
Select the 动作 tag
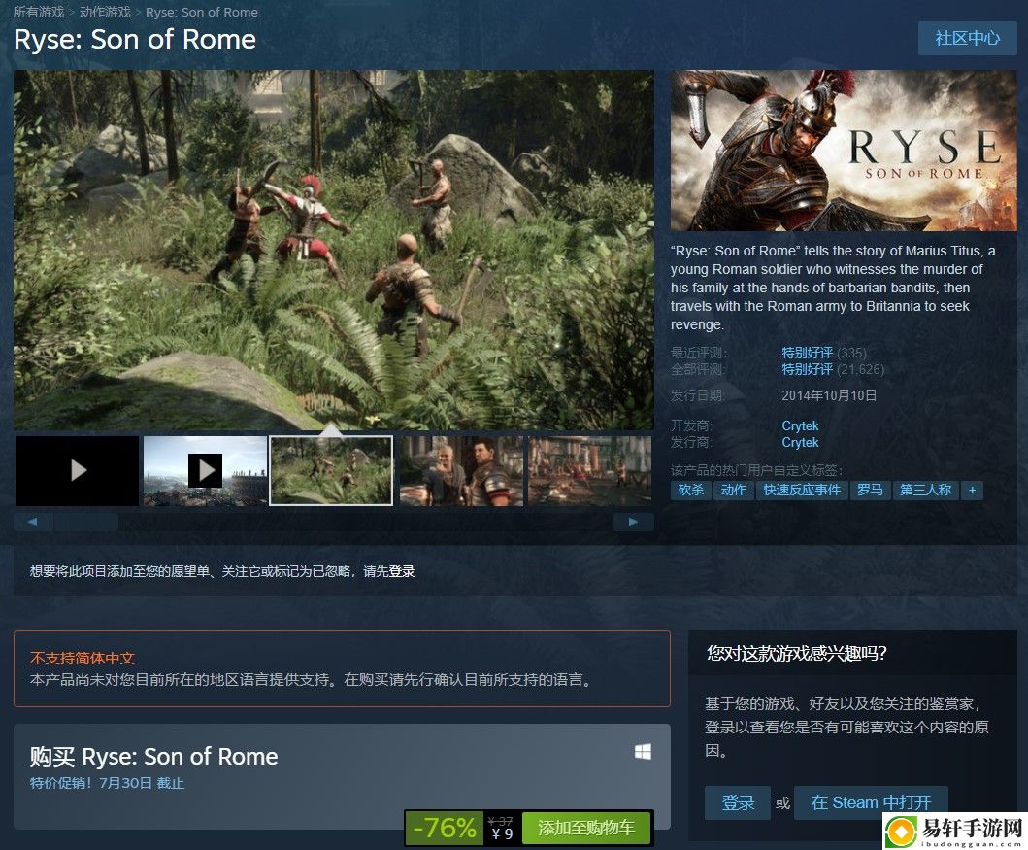point(734,490)
